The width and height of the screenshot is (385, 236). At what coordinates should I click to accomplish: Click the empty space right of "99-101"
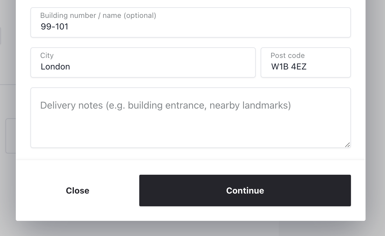click(213, 27)
